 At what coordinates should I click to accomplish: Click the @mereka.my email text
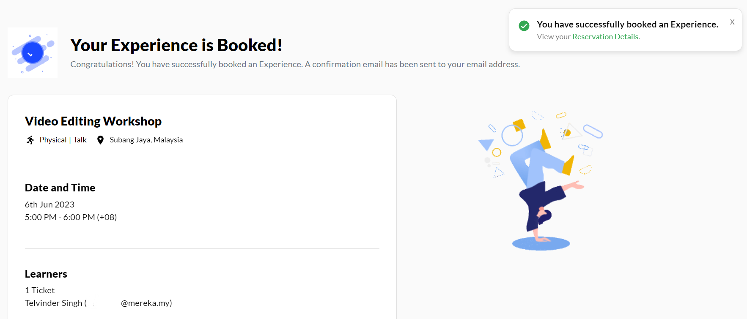tap(146, 303)
